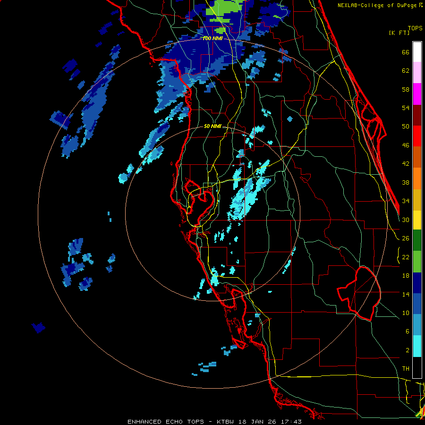The height and width of the screenshot is (425, 425).
Task: Click the legend value '54'
Action: pos(406,108)
